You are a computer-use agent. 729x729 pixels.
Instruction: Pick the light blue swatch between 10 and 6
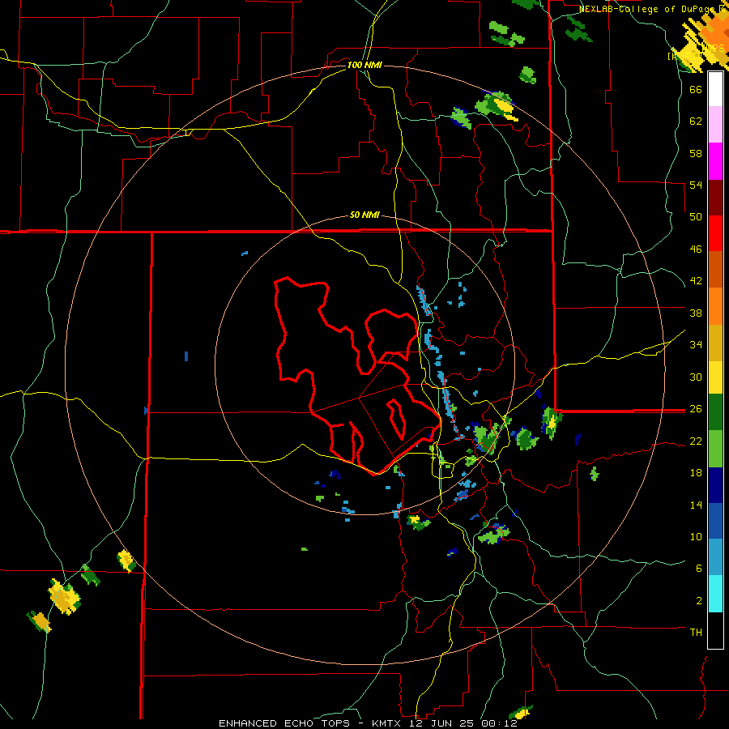715,557
